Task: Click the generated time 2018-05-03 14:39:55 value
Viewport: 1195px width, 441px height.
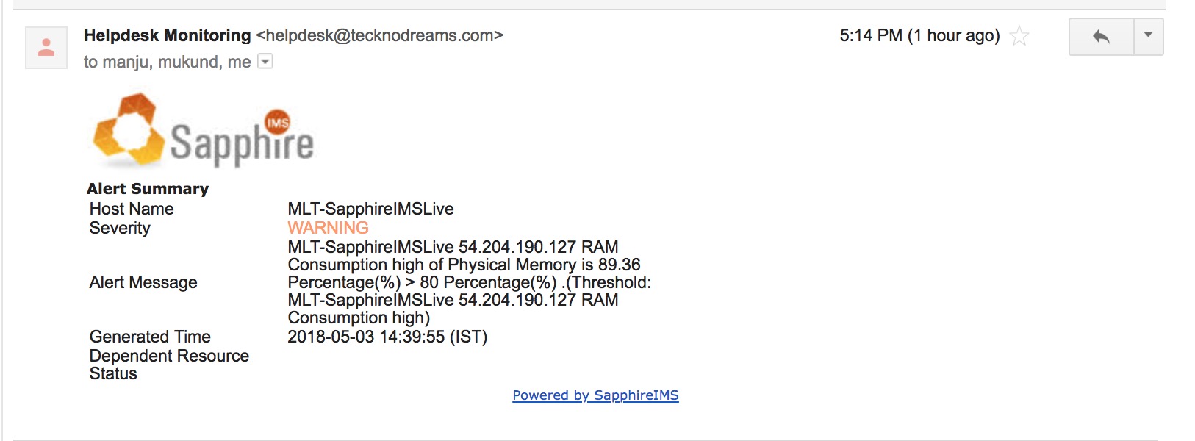Action: [x=387, y=337]
